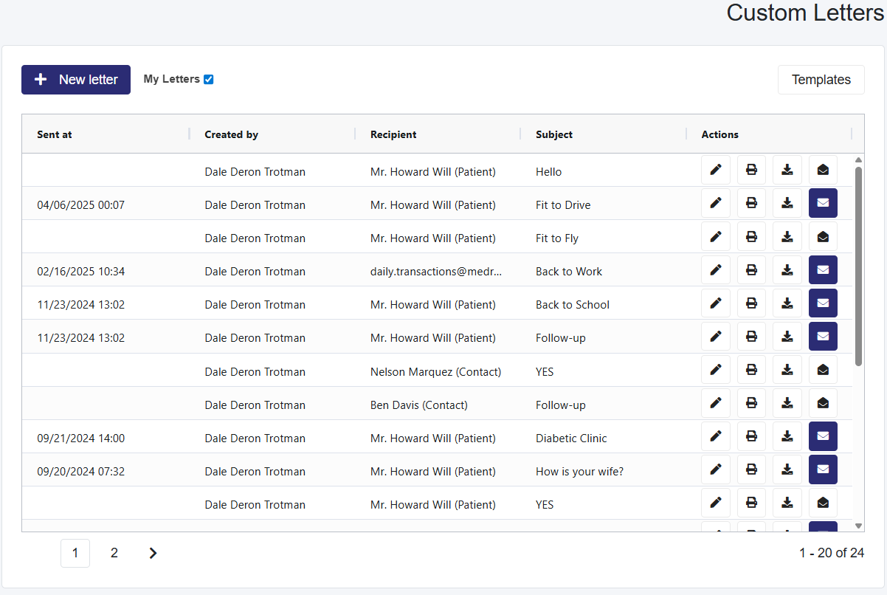Download the 'Fit to Fly' letter
The image size is (887, 595).
click(x=787, y=237)
